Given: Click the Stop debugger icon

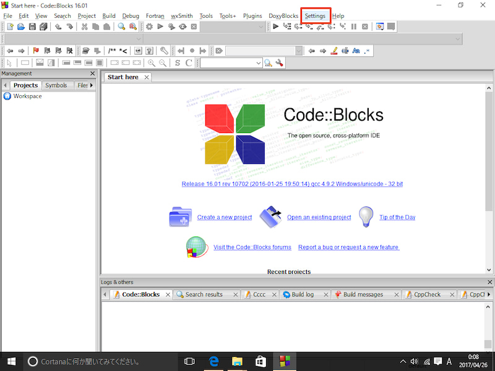Looking at the screenshot, I should tap(365, 27).
